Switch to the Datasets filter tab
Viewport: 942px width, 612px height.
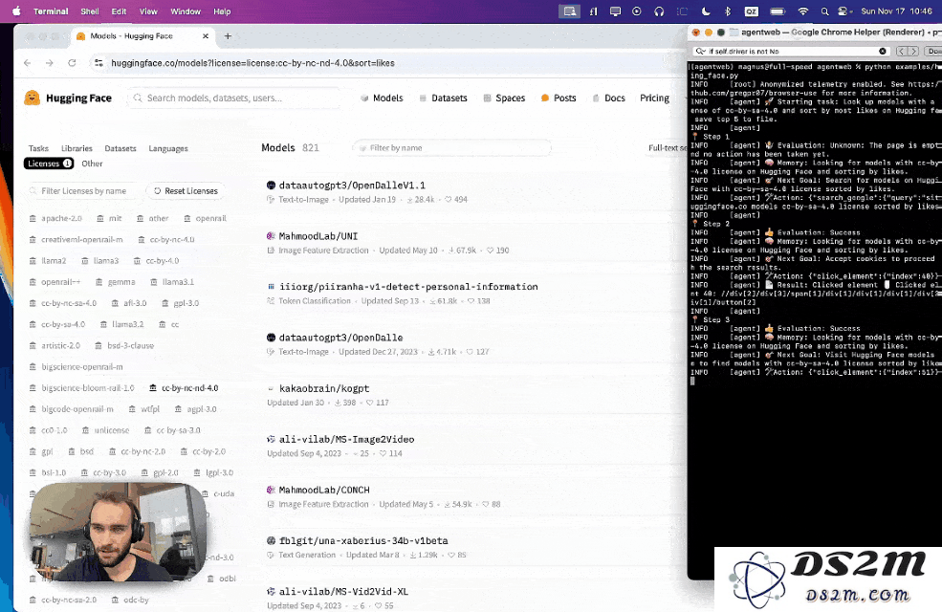120,148
